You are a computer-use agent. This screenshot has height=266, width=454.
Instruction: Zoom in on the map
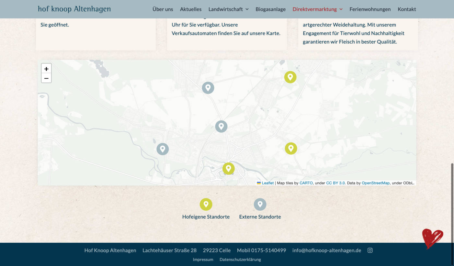46,69
